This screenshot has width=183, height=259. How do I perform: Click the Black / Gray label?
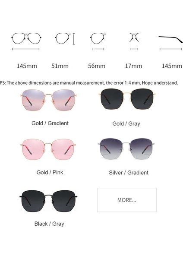coord(49,224)
